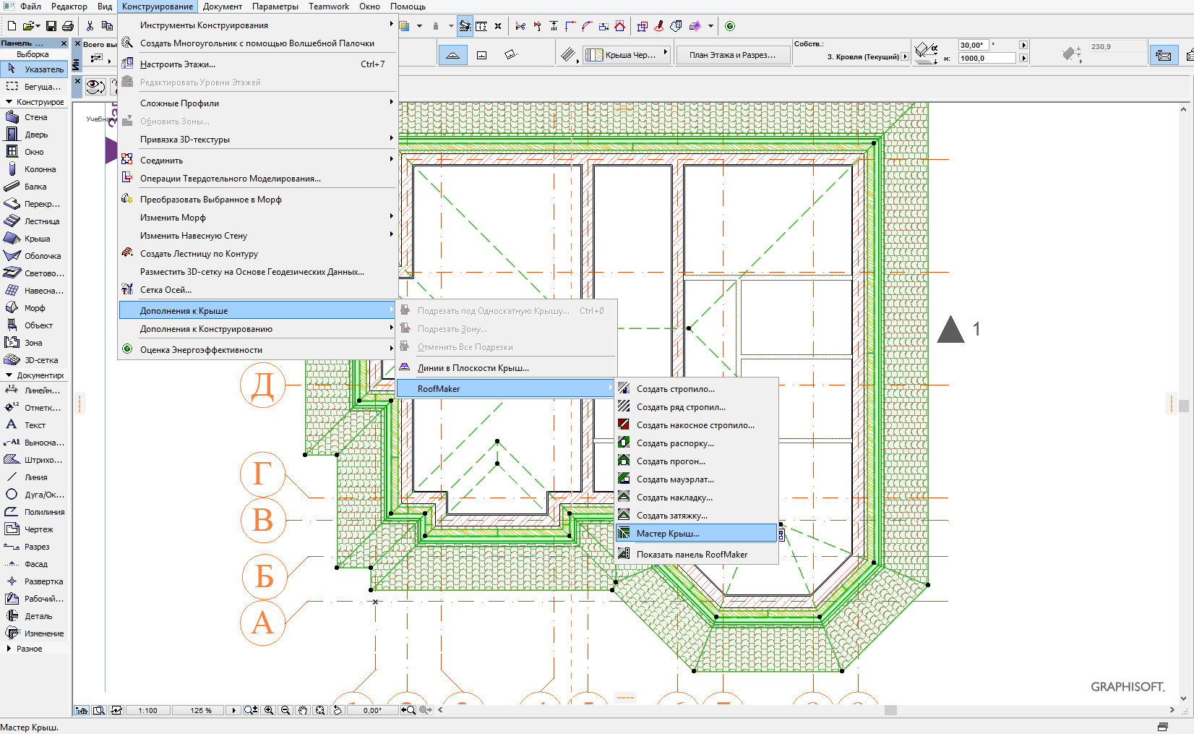Select the Крыша (Roof) tool
The width and height of the screenshot is (1194, 734).
[34, 239]
